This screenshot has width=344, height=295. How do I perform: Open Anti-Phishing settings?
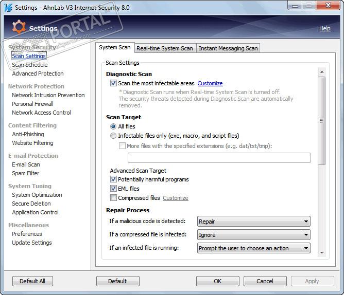click(x=28, y=134)
